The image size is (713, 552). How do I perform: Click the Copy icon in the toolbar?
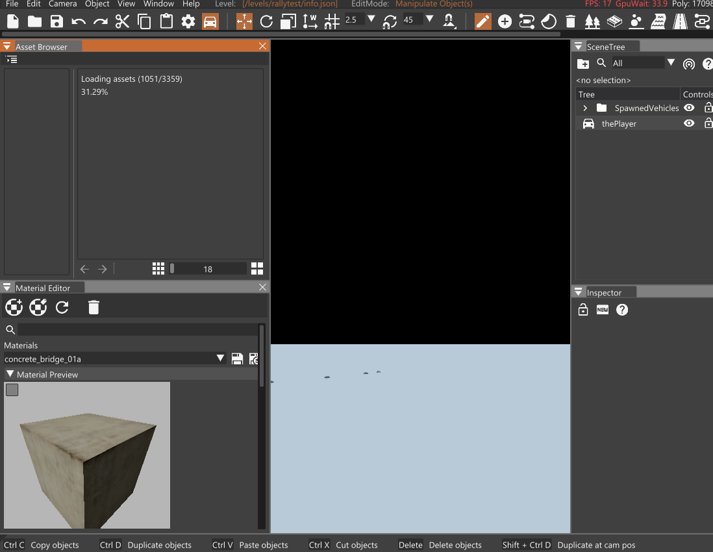(144, 21)
